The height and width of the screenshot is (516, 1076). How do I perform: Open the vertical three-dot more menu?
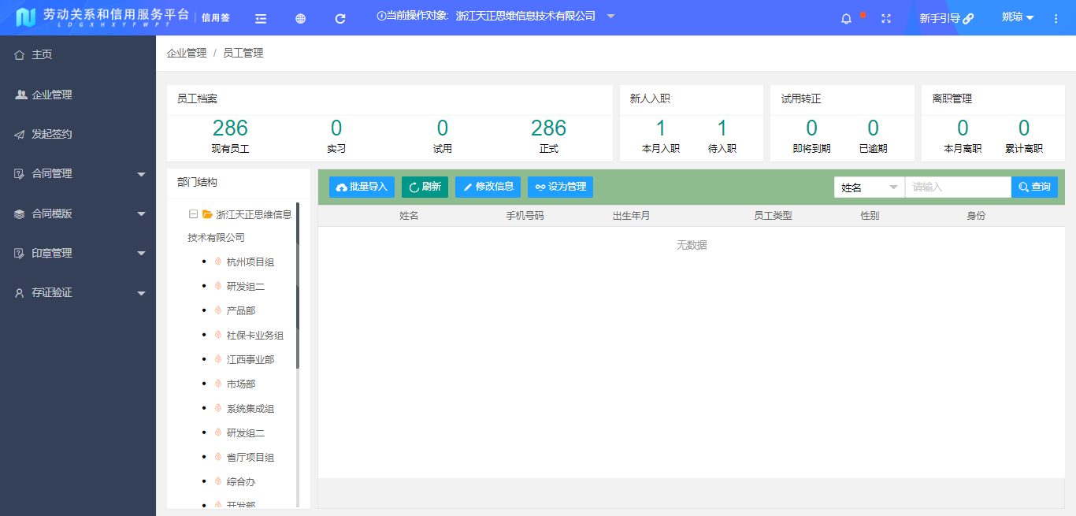[1056, 18]
